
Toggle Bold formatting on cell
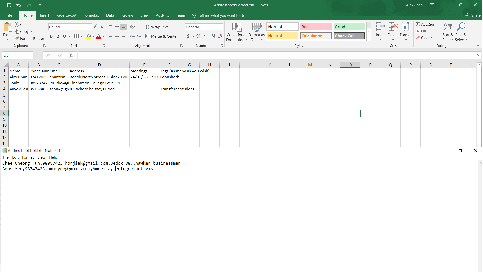(x=52, y=36)
